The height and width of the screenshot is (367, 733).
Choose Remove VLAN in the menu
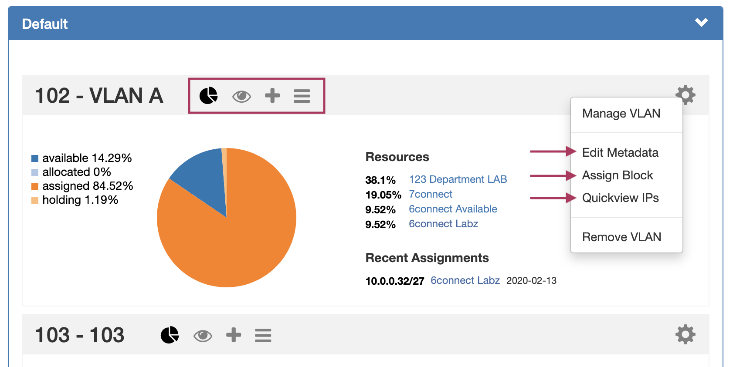pyautogui.click(x=621, y=237)
